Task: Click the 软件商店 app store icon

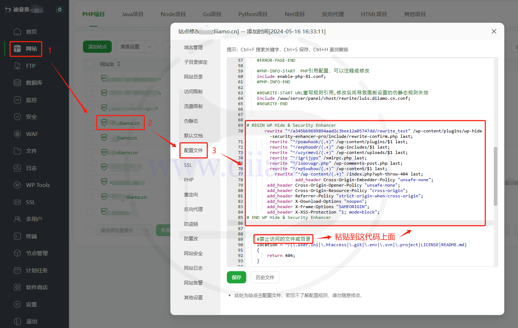Action: coord(17,287)
